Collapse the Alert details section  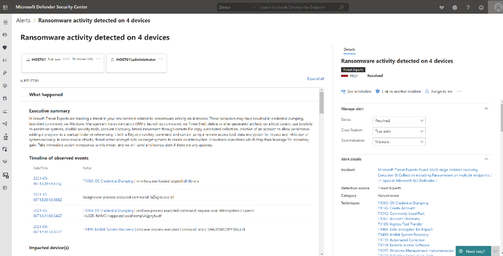click(487, 159)
